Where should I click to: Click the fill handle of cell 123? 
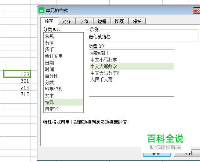[30, 77]
